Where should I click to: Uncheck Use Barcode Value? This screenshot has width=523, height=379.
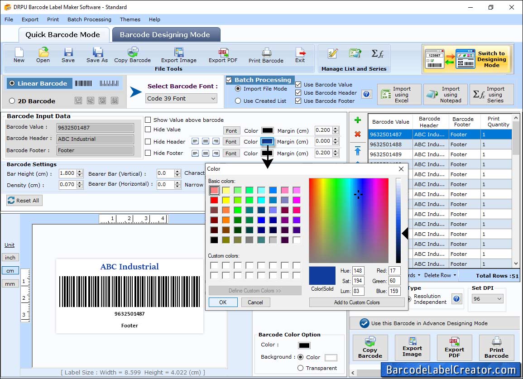(x=298, y=84)
